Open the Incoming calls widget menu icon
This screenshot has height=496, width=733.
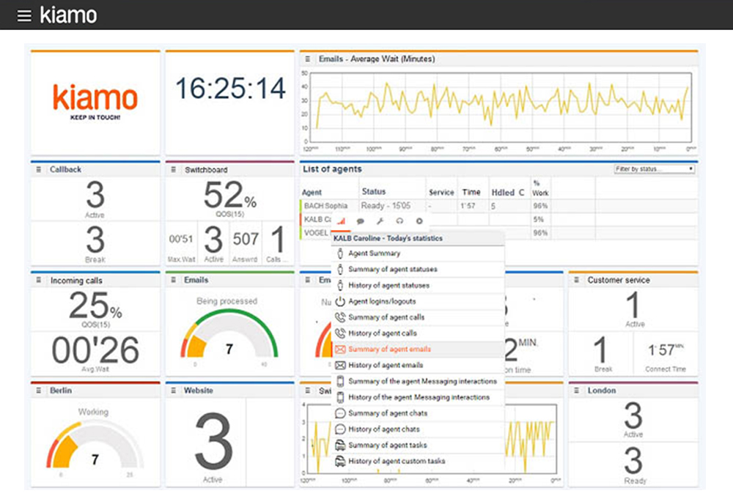[x=39, y=280]
